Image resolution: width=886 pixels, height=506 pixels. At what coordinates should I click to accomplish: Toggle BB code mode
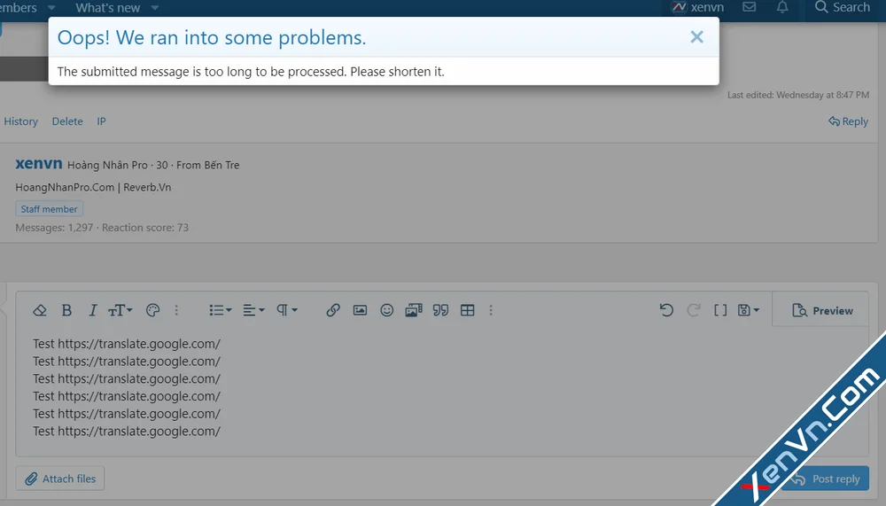(720, 310)
